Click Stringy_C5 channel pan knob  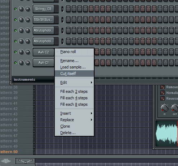tap(21, 9)
